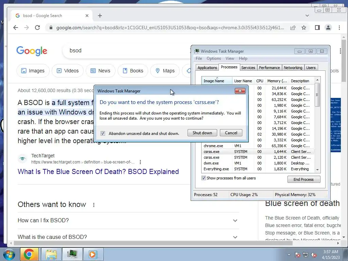Bookmark this page with star icon
This screenshot has width=348, height=261.
click(304, 28)
